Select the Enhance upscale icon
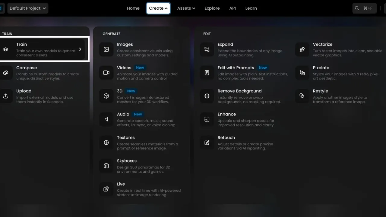Viewport: 386px width, 217px height. click(x=207, y=119)
